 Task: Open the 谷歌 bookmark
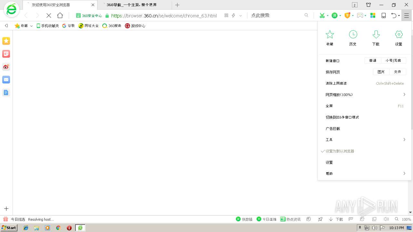tap(68, 26)
